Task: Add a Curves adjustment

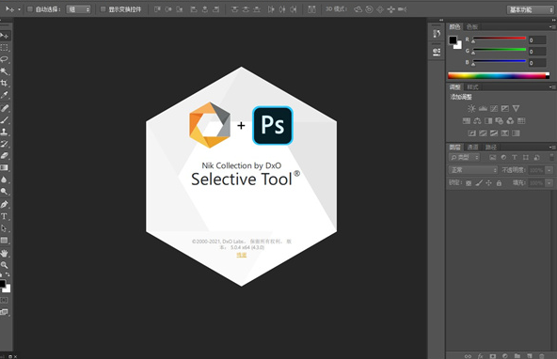Action: (x=494, y=109)
